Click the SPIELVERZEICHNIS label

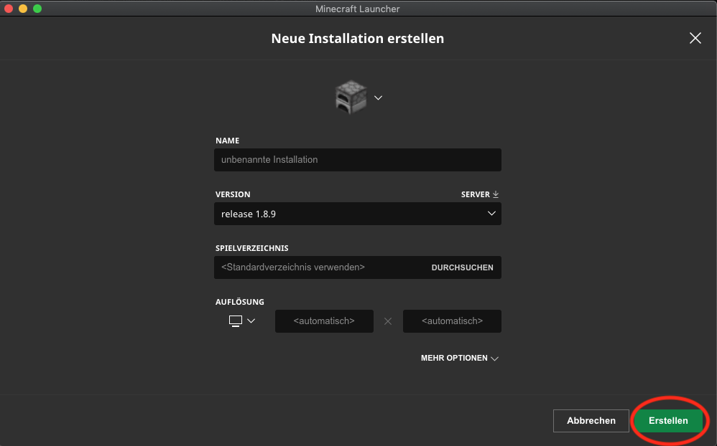coord(252,248)
